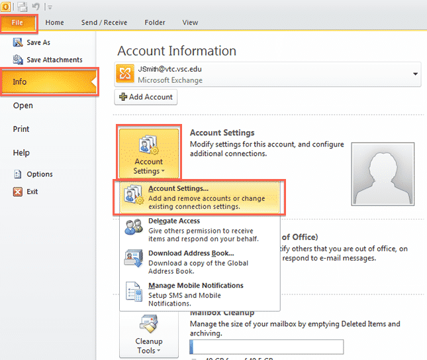The height and width of the screenshot is (360, 427).
Task: Click 'Modify settings for this account' description
Action: tap(267, 149)
